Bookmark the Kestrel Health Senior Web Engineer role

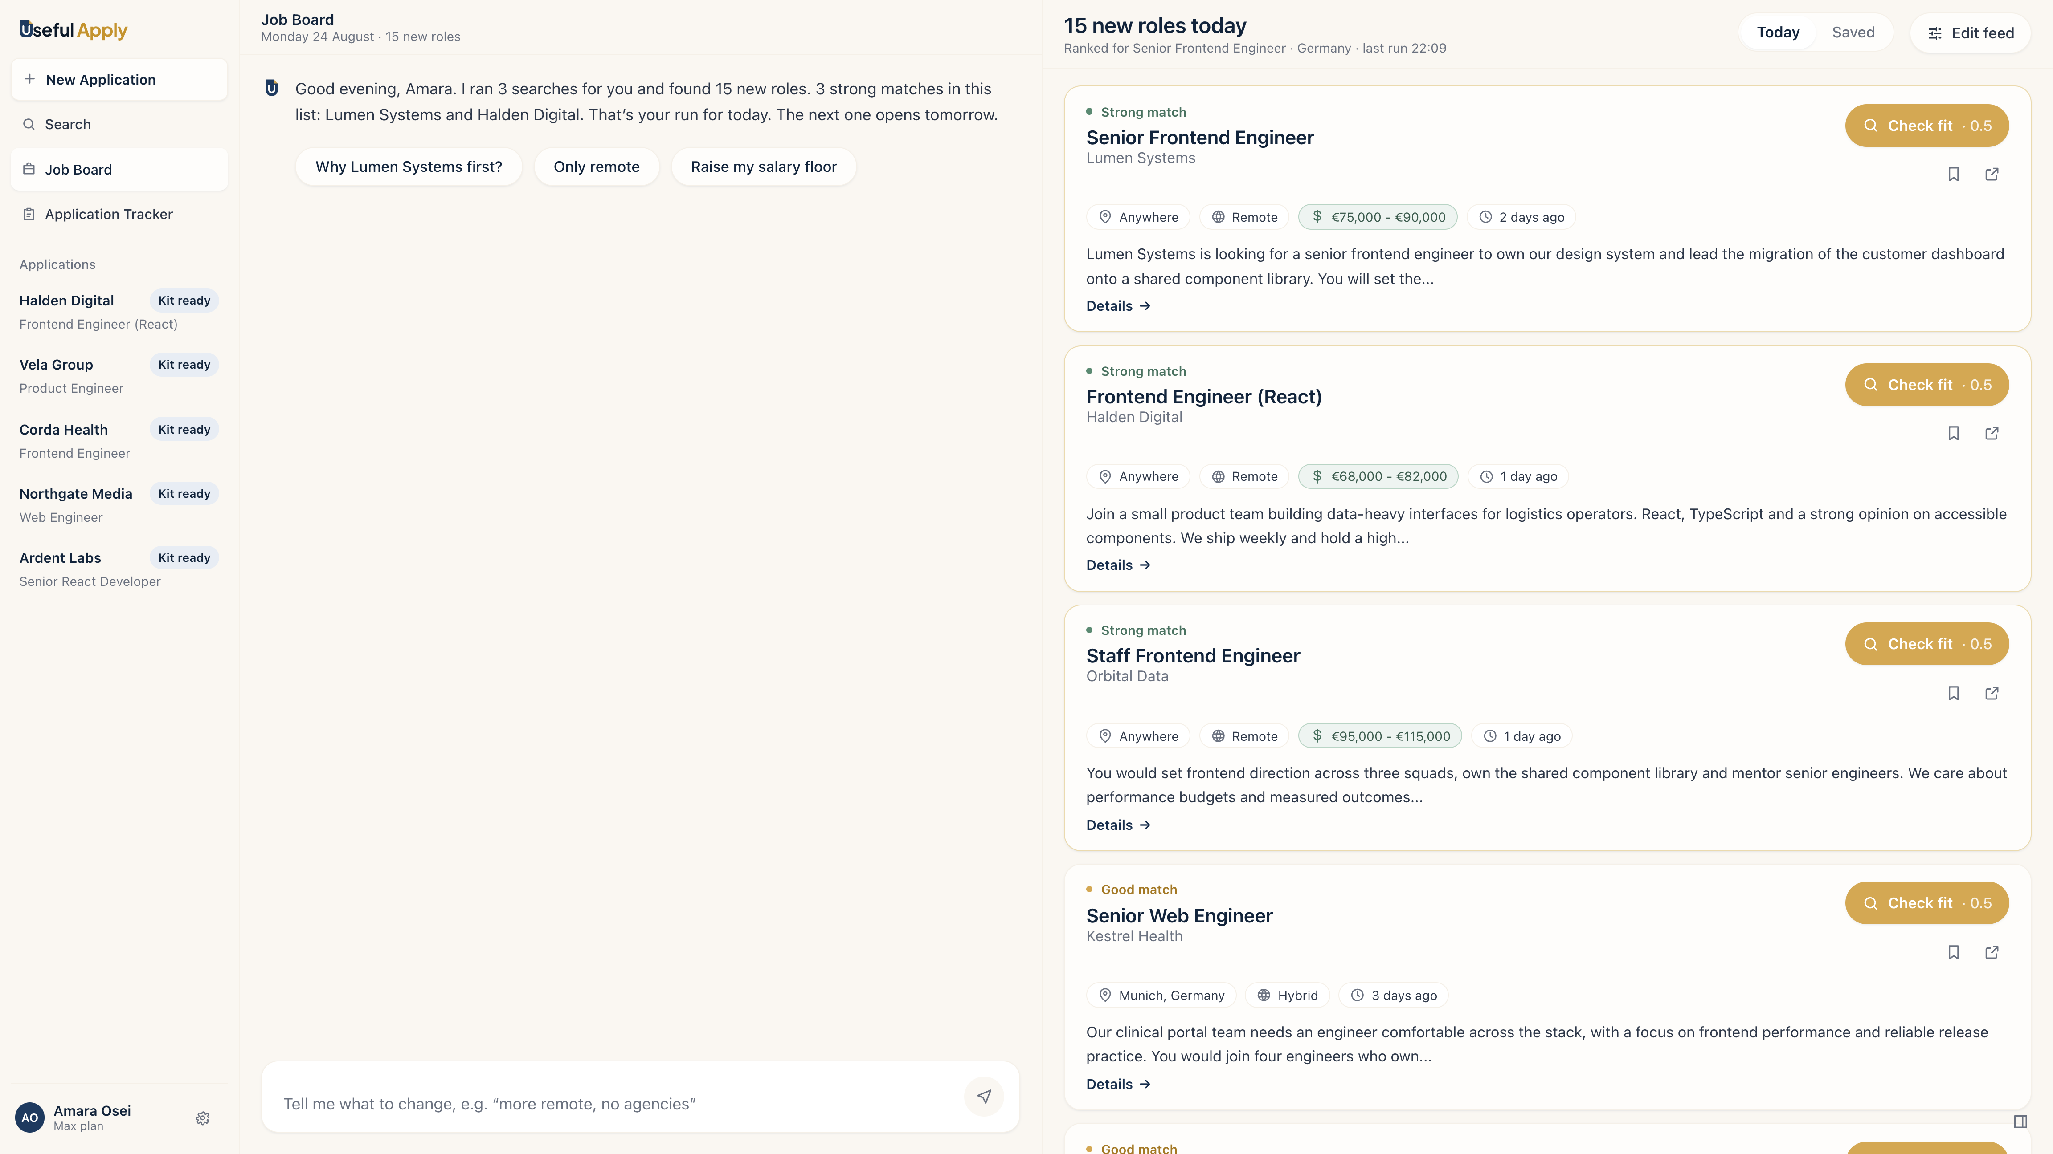(x=1953, y=952)
